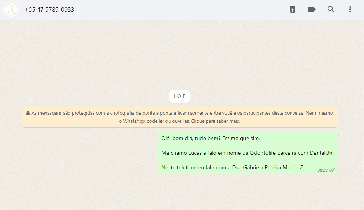Click the HOJE date chip
The height and width of the screenshot is (210, 364).
[x=179, y=96]
